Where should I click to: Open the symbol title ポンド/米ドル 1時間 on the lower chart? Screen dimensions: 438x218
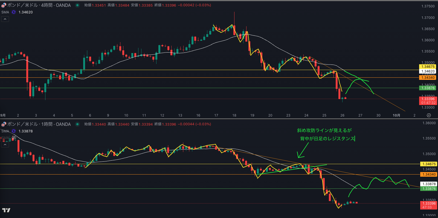pyautogui.click(x=39, y=124)
